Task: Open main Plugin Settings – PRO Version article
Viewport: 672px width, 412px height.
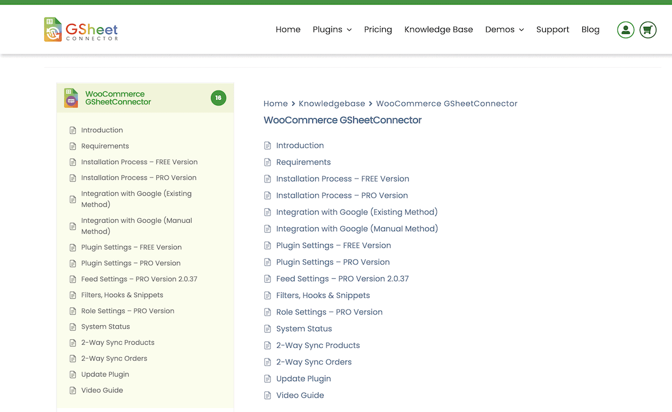Action: tap(333, 262)
